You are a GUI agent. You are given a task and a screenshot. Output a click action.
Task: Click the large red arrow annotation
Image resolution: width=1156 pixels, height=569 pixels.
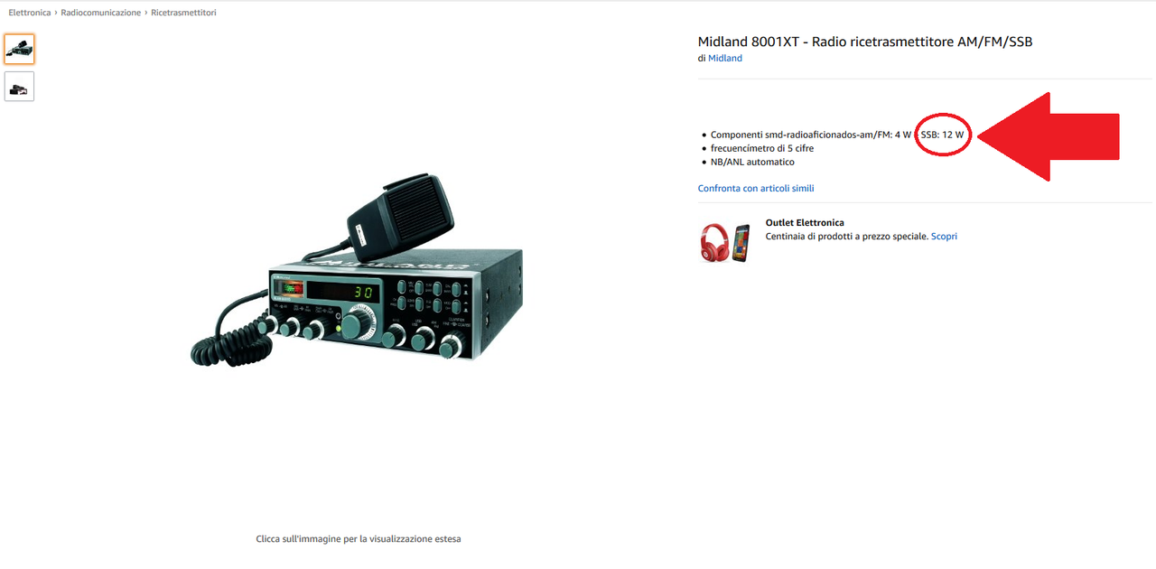1049,136
